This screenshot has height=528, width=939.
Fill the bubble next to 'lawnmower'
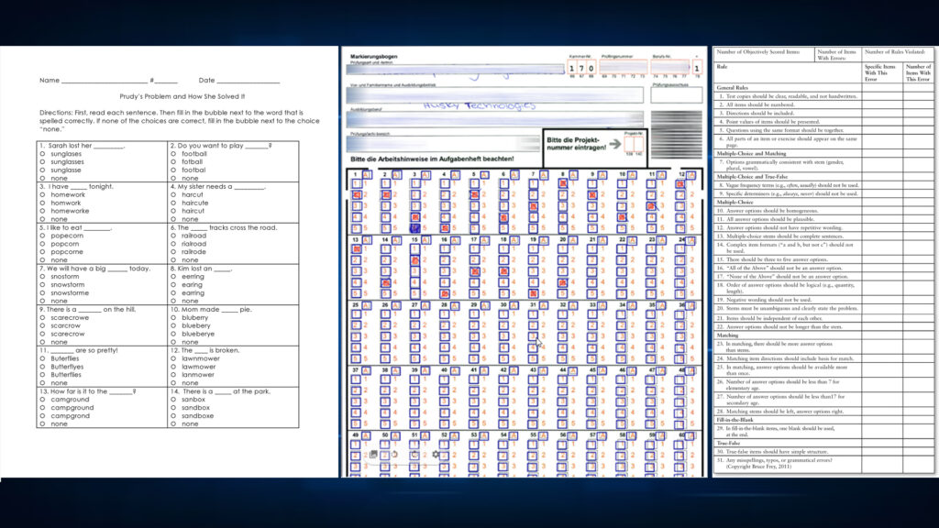pos(173,358)
